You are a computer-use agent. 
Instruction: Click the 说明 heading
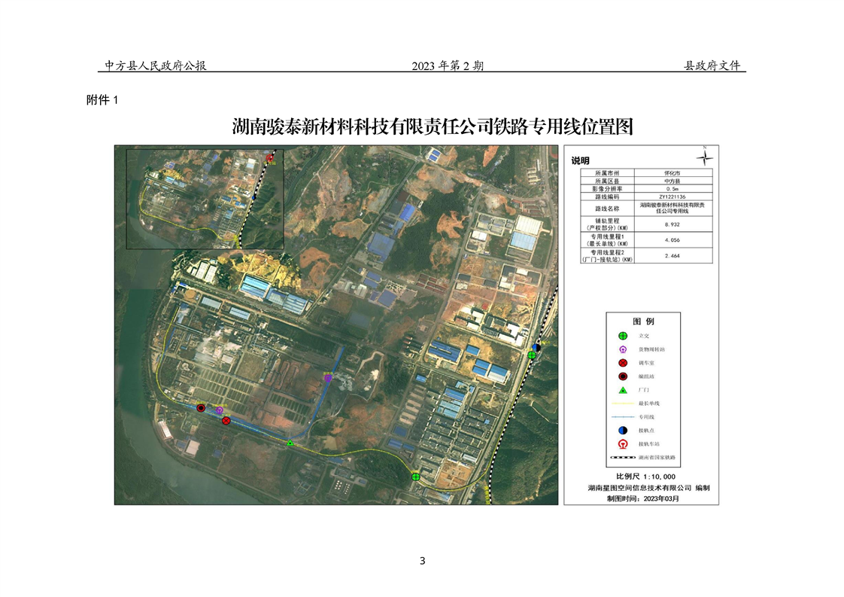[580, 160]
